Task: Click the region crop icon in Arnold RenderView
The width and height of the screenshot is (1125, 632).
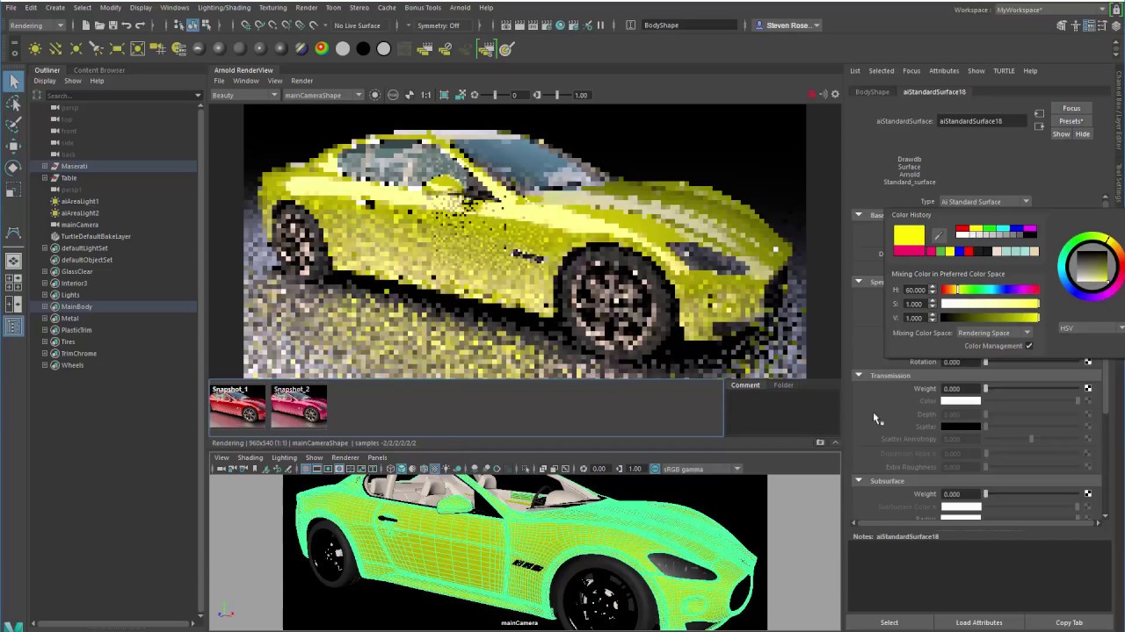Action: (444, 95)
